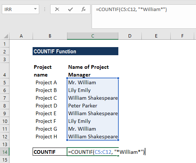Select column C header

(x=93, y=36)
